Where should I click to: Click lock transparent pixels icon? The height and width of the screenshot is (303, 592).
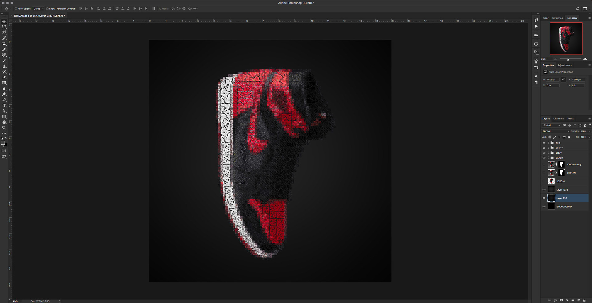click(550, 137)
